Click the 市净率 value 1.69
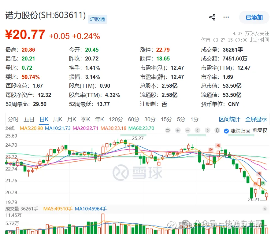 click(x=228, y=77)
